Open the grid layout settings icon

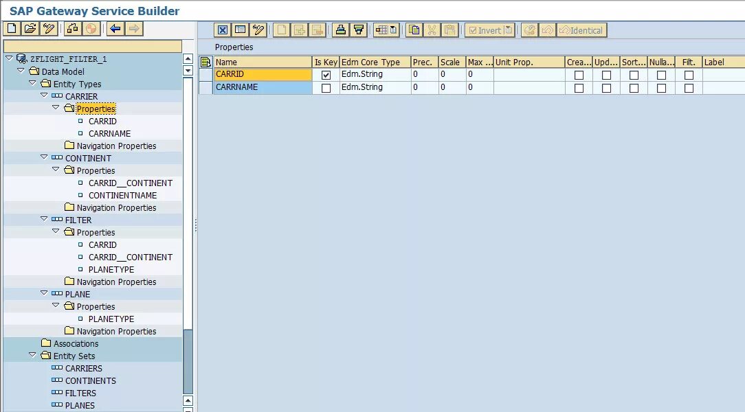click(381, 30)
